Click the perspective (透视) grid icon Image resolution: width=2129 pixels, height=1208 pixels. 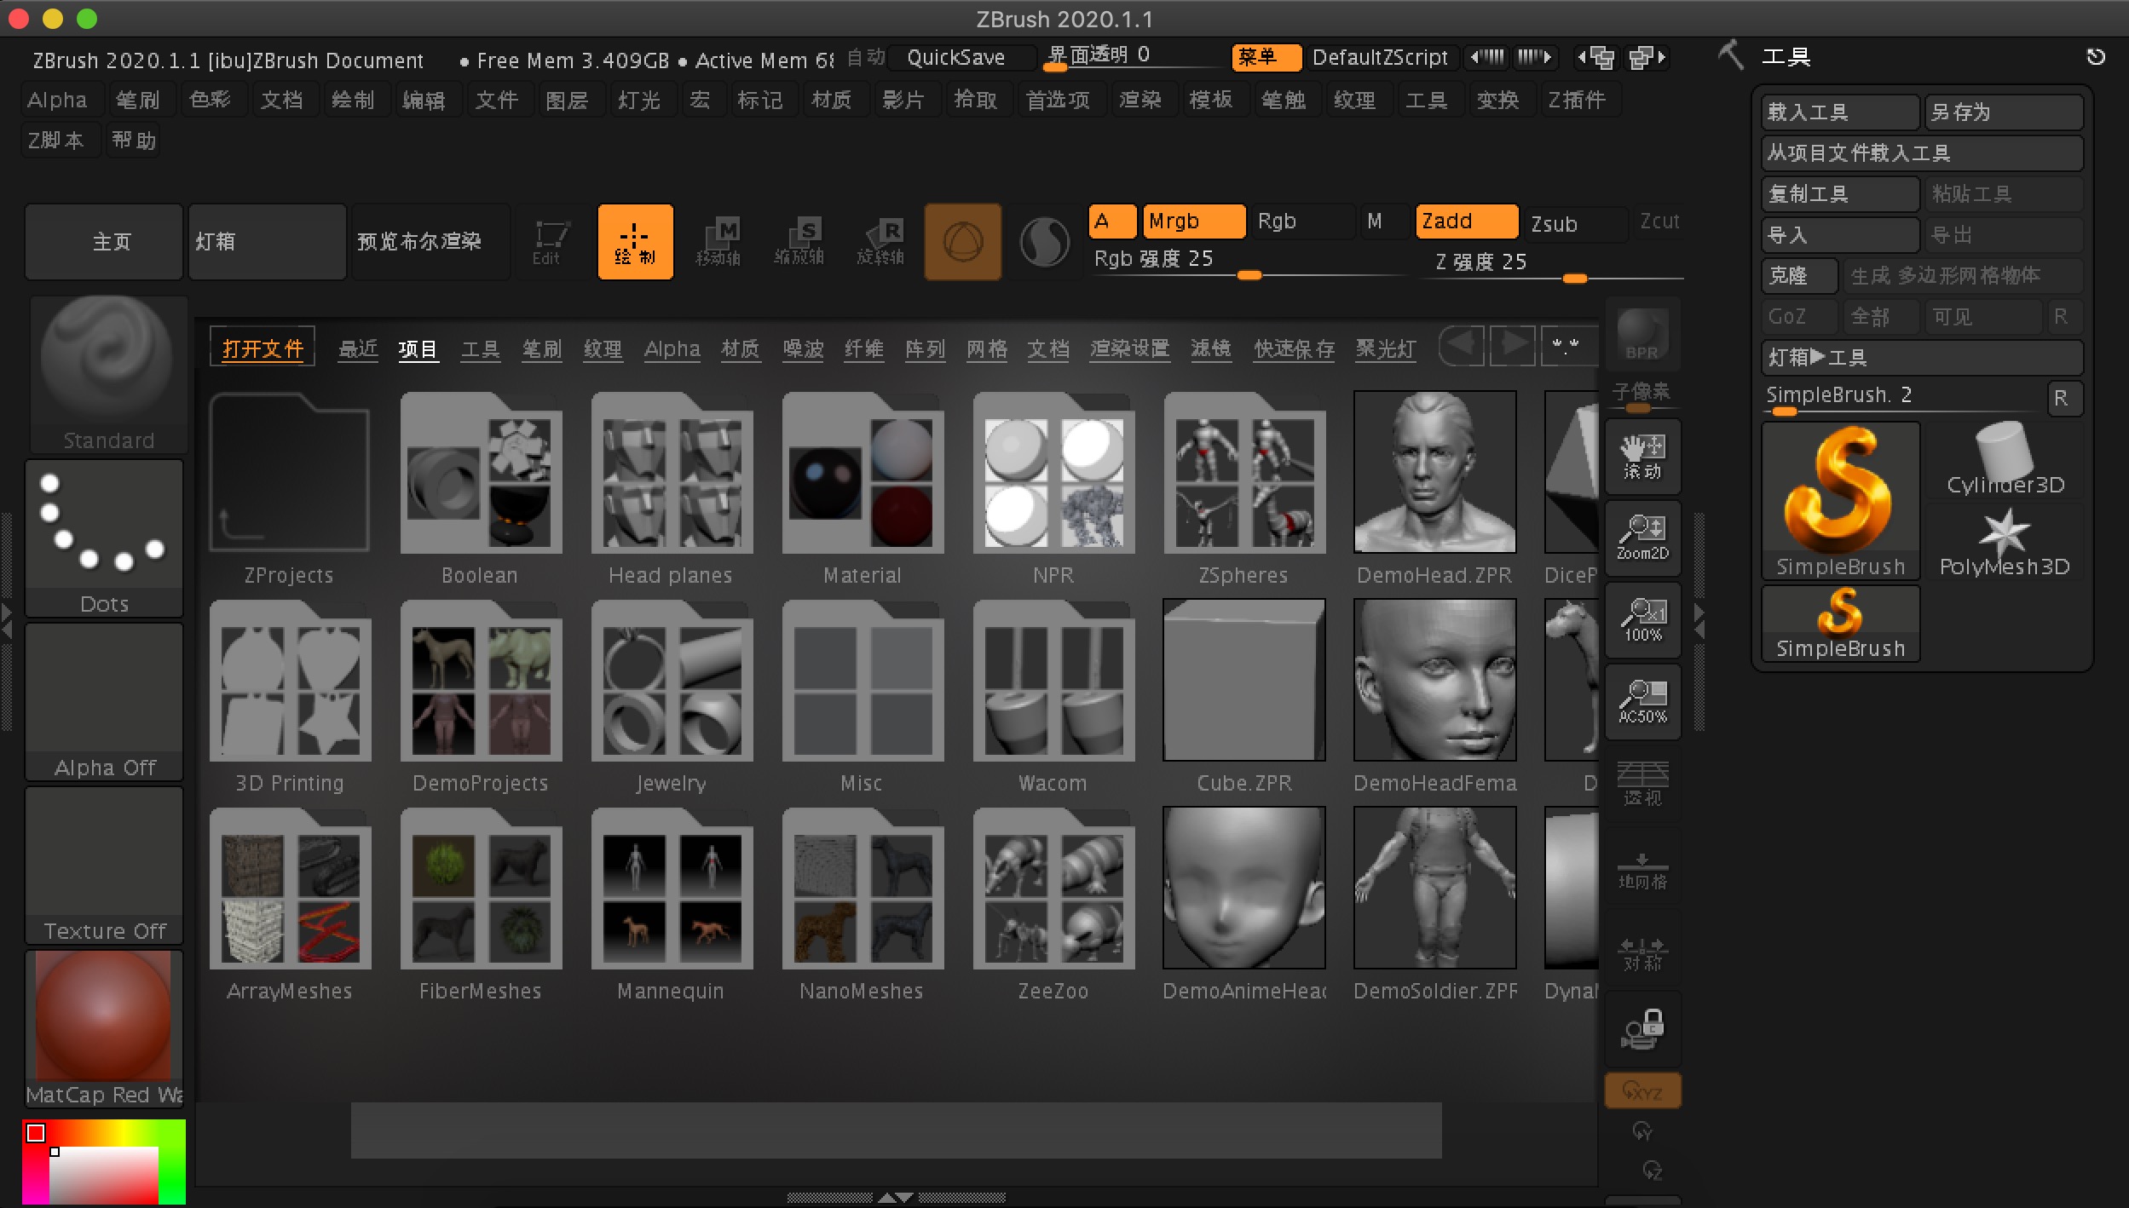click(1642, 784)
